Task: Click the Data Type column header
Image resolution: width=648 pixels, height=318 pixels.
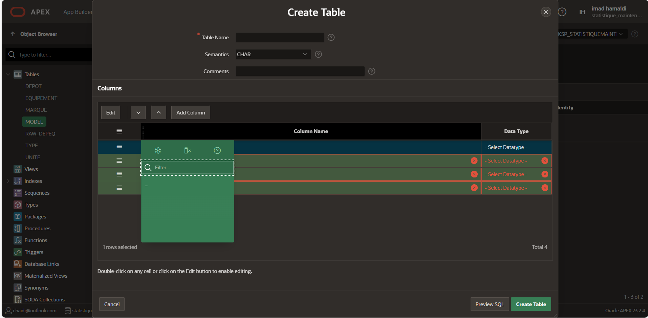Action: point(516,131)
